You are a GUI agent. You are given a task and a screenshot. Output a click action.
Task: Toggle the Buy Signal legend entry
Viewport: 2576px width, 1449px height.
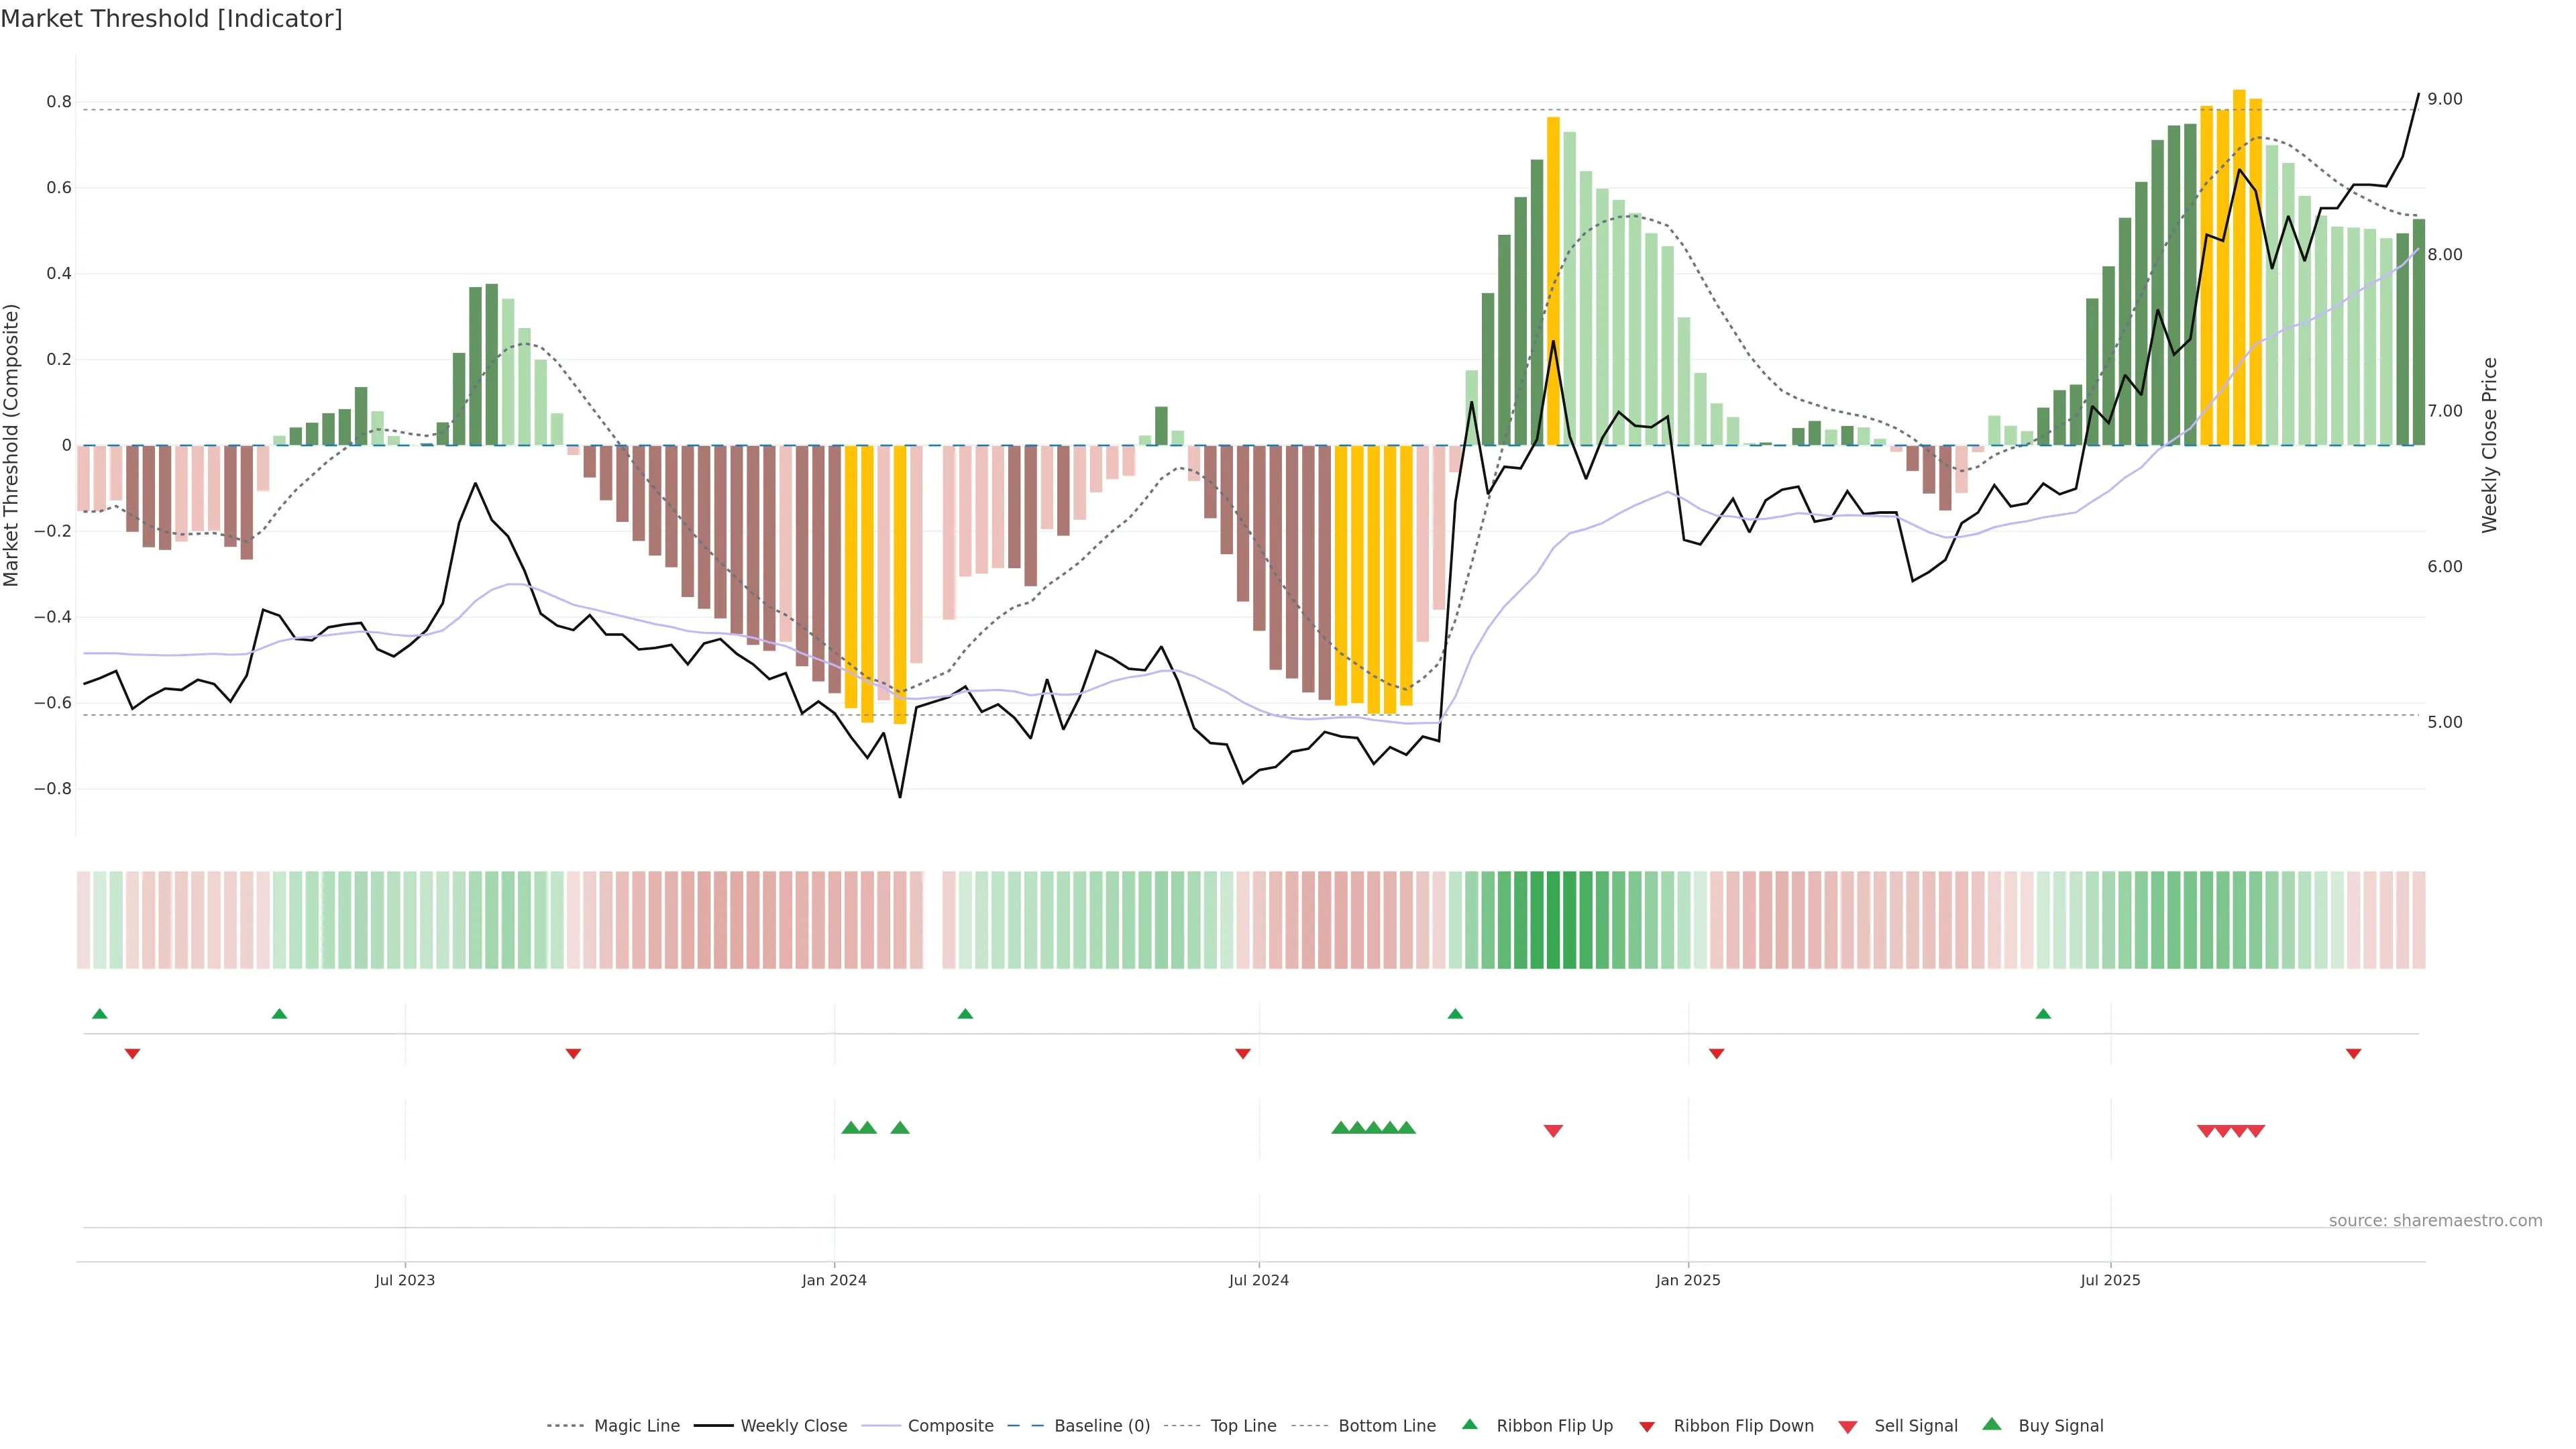point(2060,1426)
